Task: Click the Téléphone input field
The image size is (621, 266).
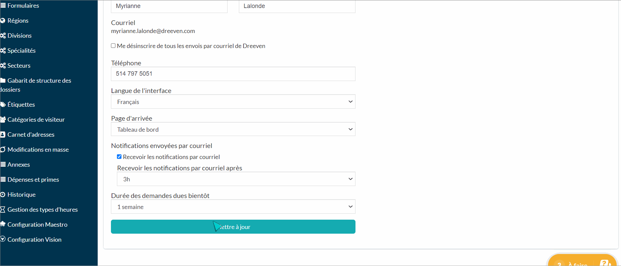Action: [x=233, y=74]
